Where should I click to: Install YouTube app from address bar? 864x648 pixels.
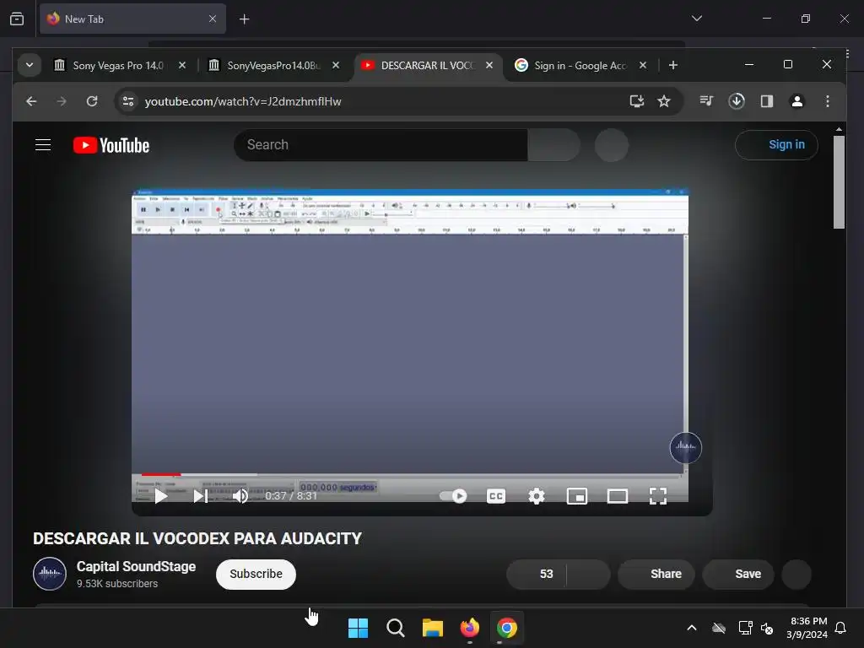click(x=637, y=101)
